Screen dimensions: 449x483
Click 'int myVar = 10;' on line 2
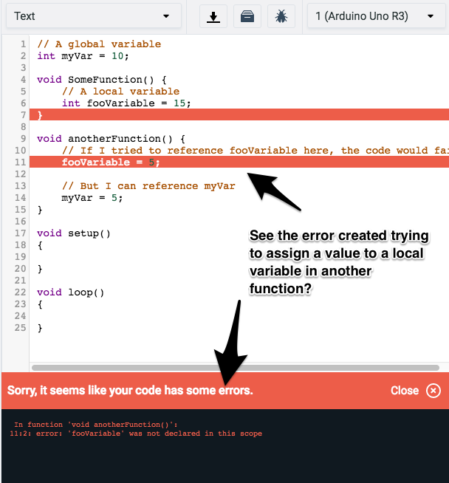pyautogui.click(x=83, y=56)
